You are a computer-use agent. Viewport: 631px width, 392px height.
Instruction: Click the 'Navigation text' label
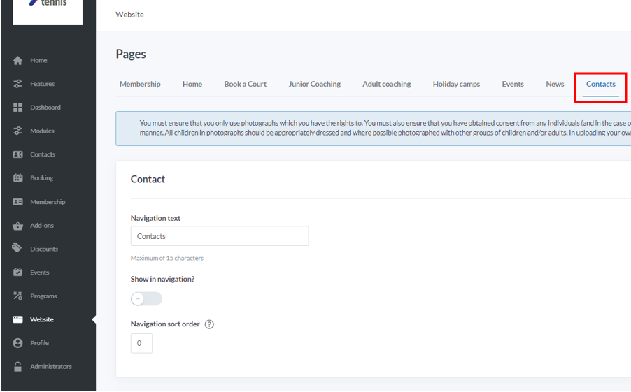tap(155, 218)
